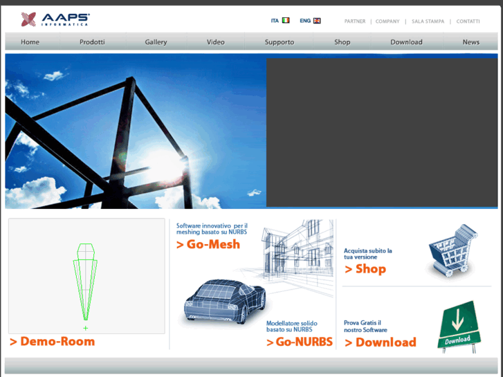Open the Home menu item
This screenshot has height=377, width=503.
(x=30, y=42)
